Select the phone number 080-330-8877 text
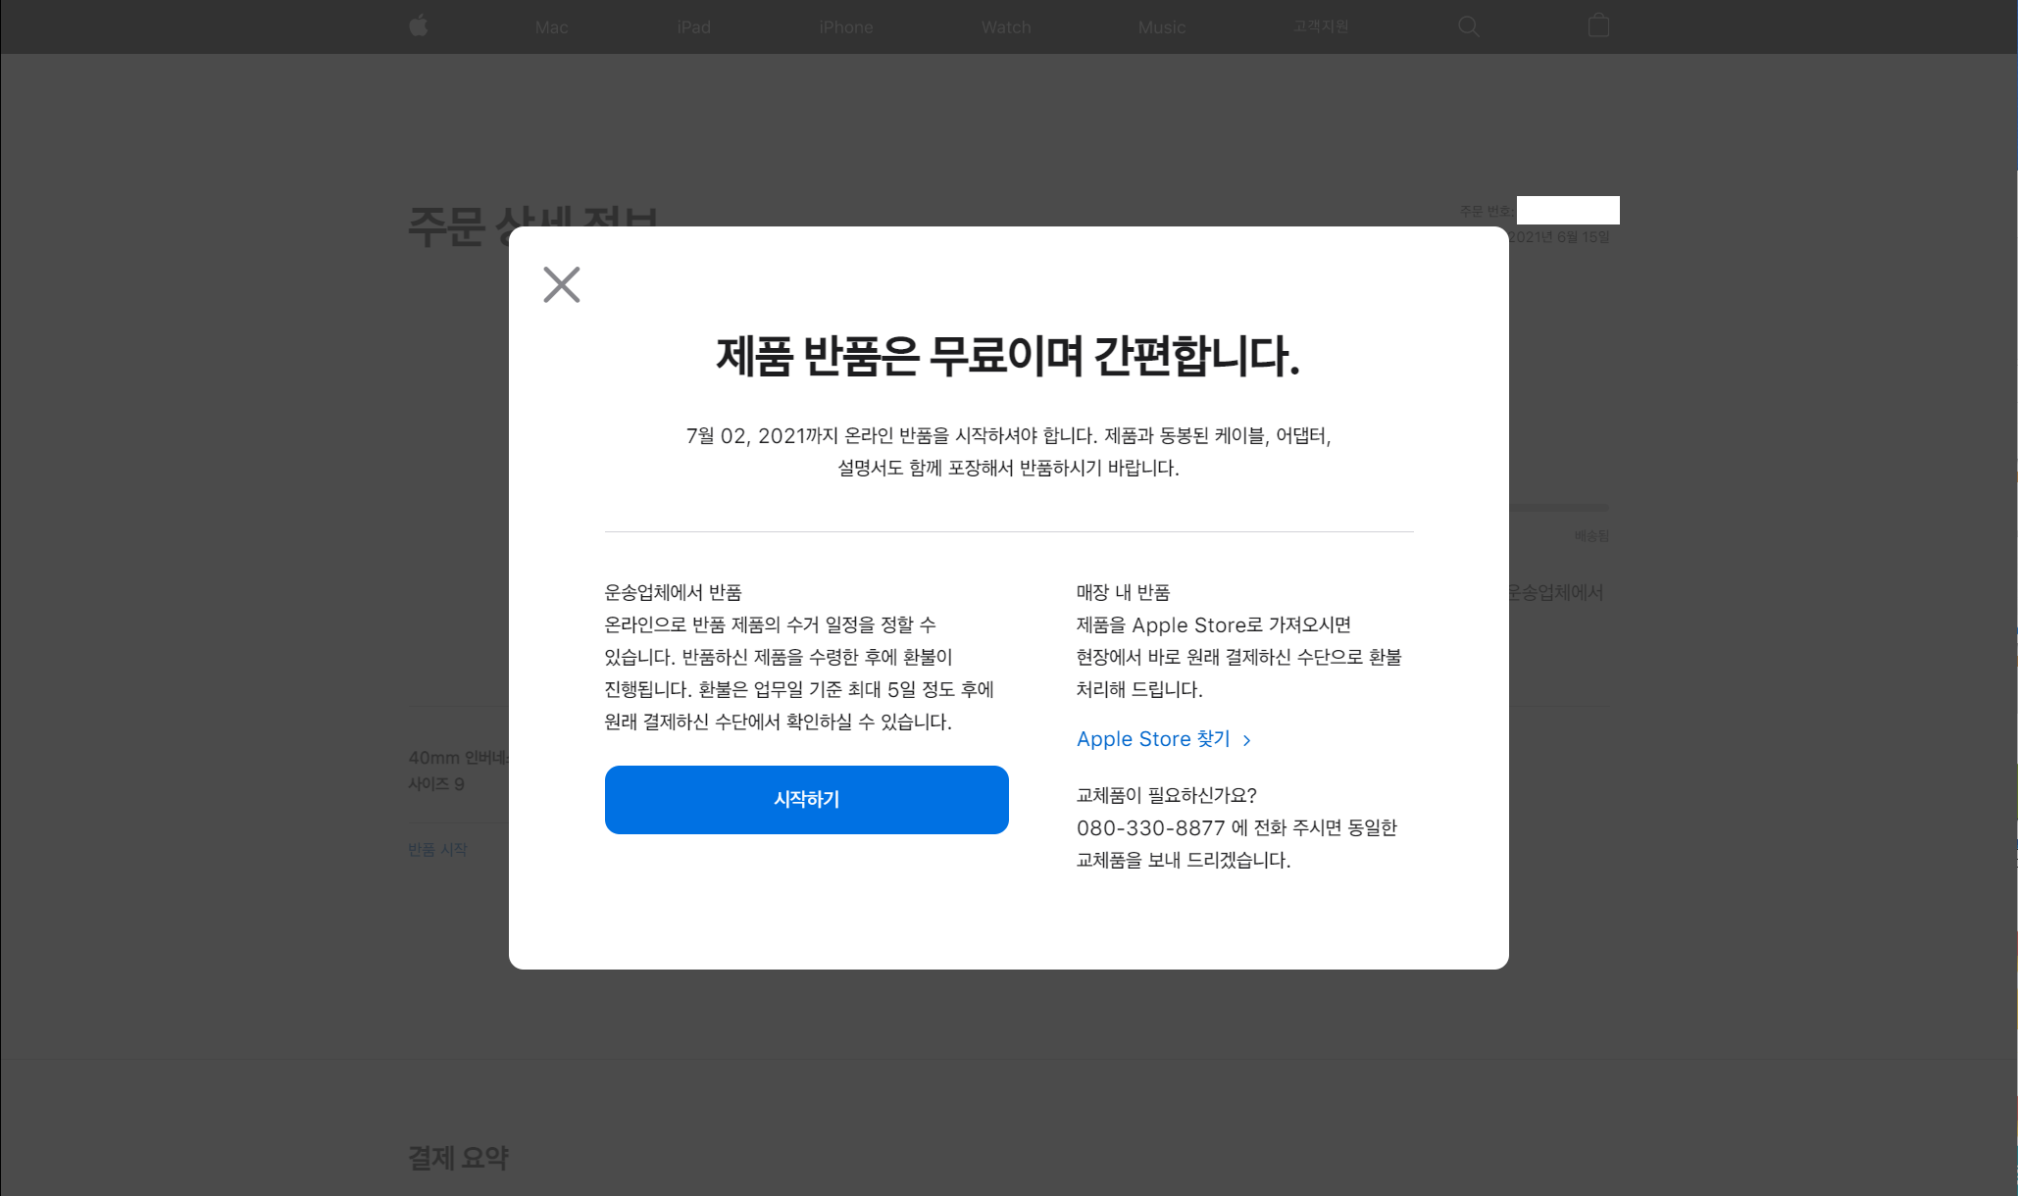 (x=1150, y=828)
